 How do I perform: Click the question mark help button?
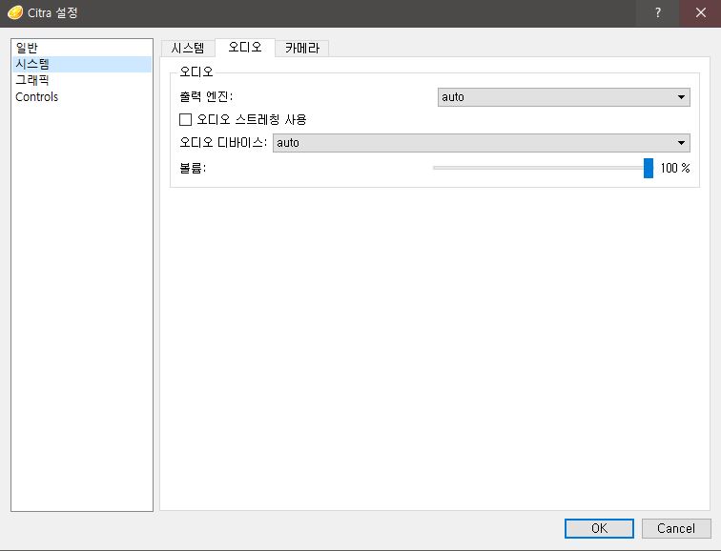(657, 12)
